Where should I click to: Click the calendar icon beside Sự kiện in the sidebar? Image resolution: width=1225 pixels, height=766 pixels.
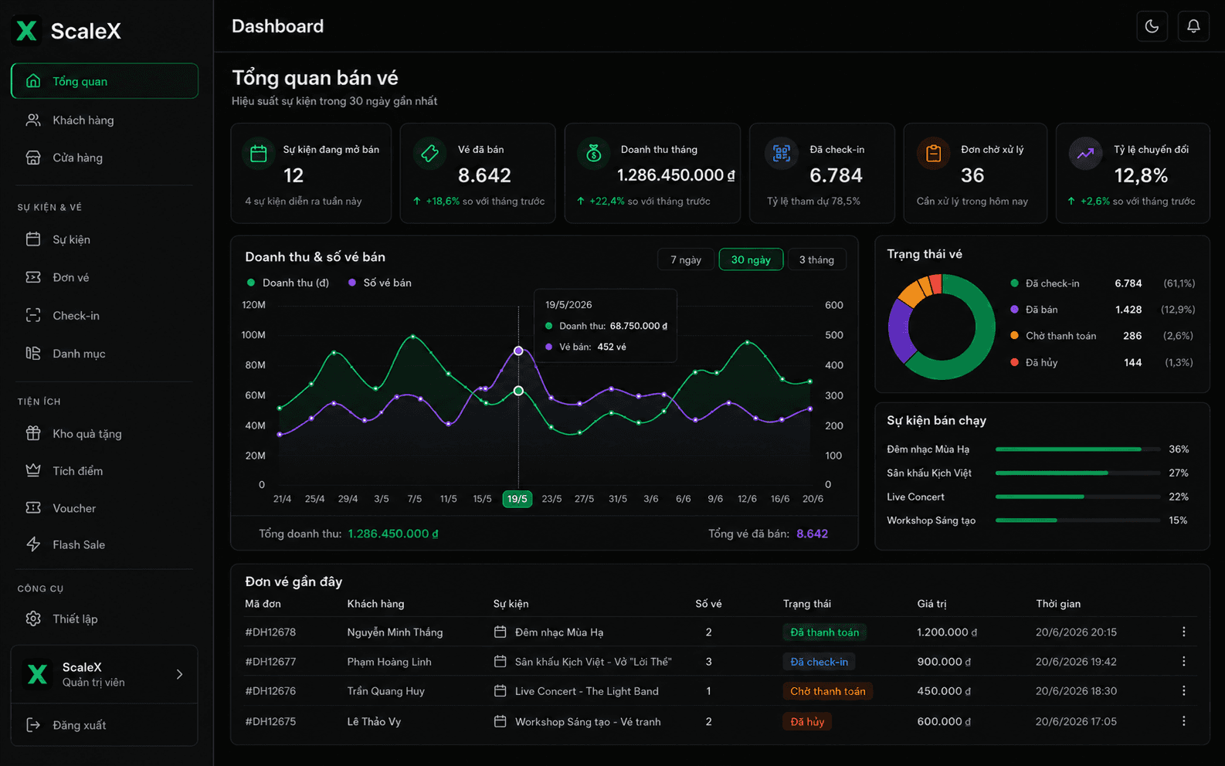tap(33, 239)
